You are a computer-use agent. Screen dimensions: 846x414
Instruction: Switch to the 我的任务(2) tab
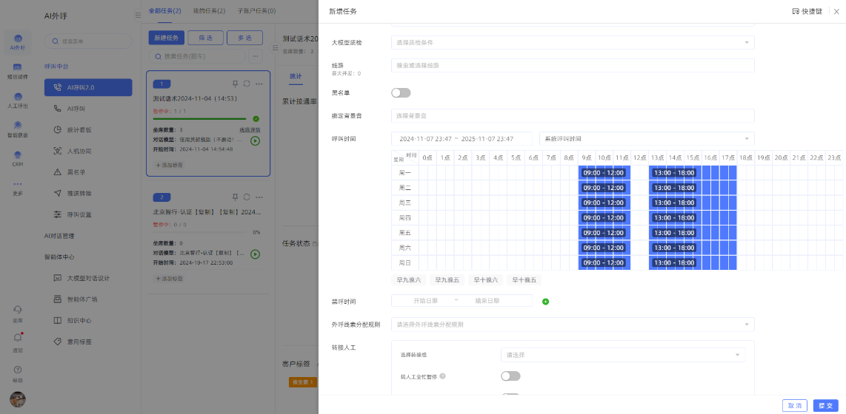click(209, 11)
